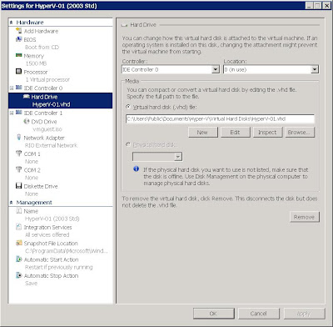
Task: Open the physical hard disk dropdown
Action: [x=178, y=157]
